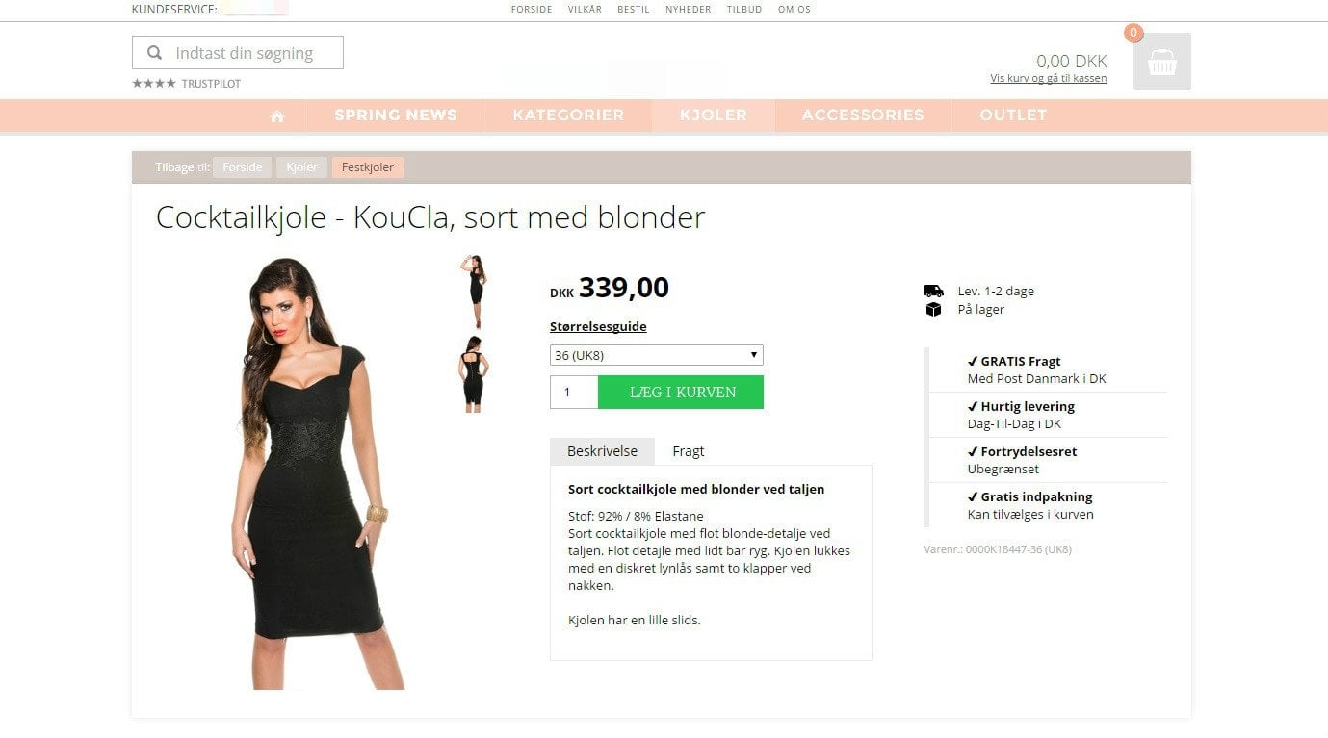Viewport: 1328px width, 738px height.
Task: Click the in-stock box icon
Action: click(x=933, y=309)
